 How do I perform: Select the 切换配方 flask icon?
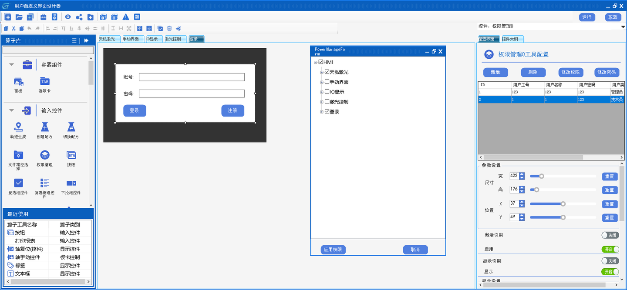(71, 127)
